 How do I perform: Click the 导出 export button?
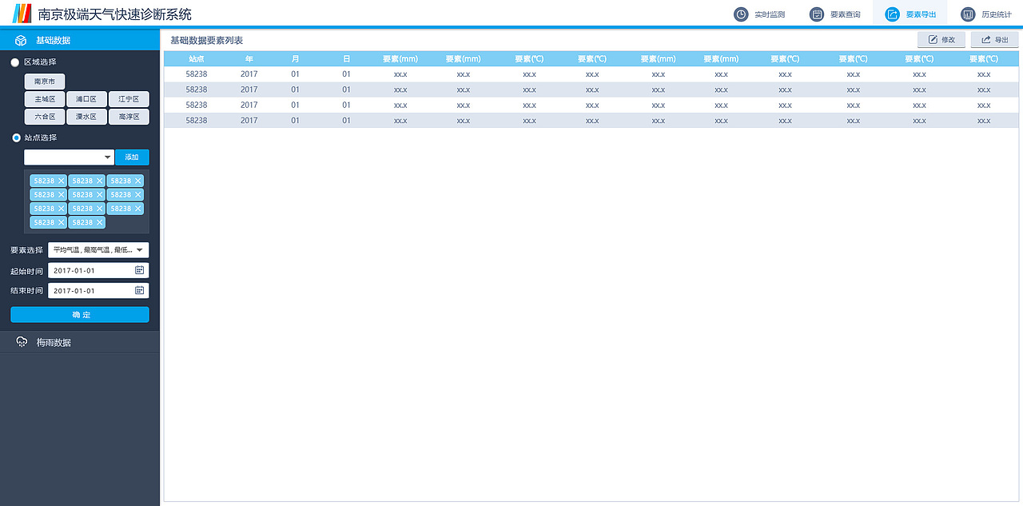(x=994, y=40)
